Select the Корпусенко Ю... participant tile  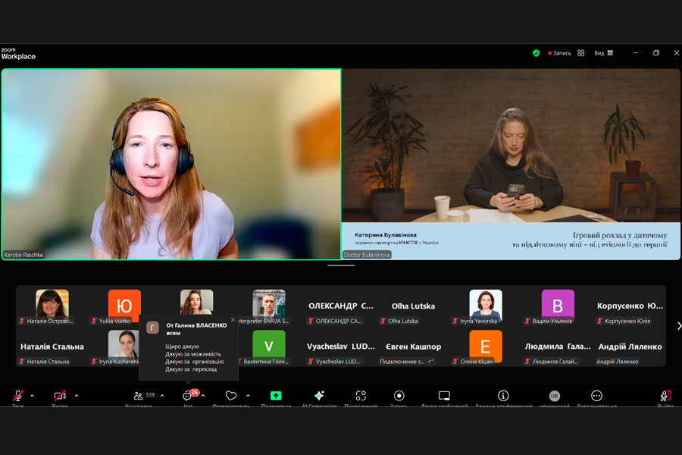[x=630, y=306]
